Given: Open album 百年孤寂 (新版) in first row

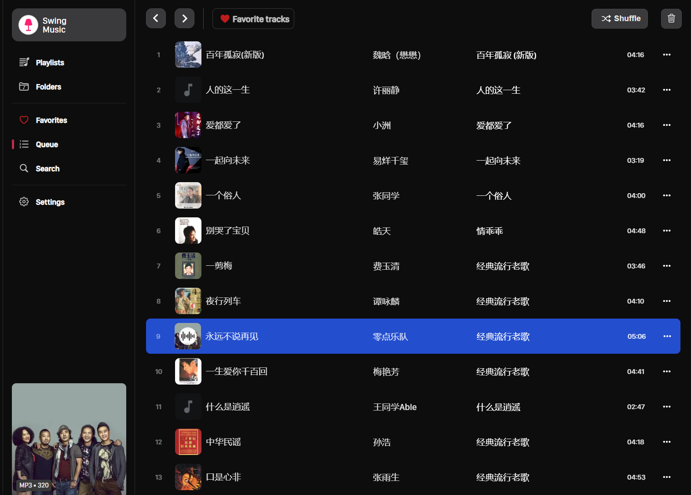Looking at the screenshot, I should click(x=506, y=55).
